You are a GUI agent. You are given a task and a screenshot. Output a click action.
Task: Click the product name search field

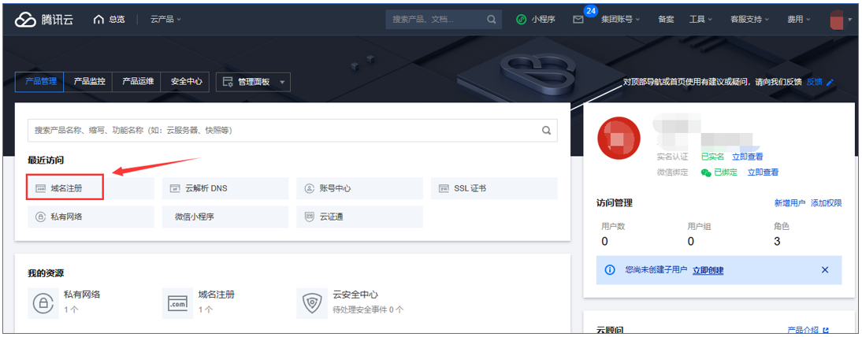pos(284,131)
